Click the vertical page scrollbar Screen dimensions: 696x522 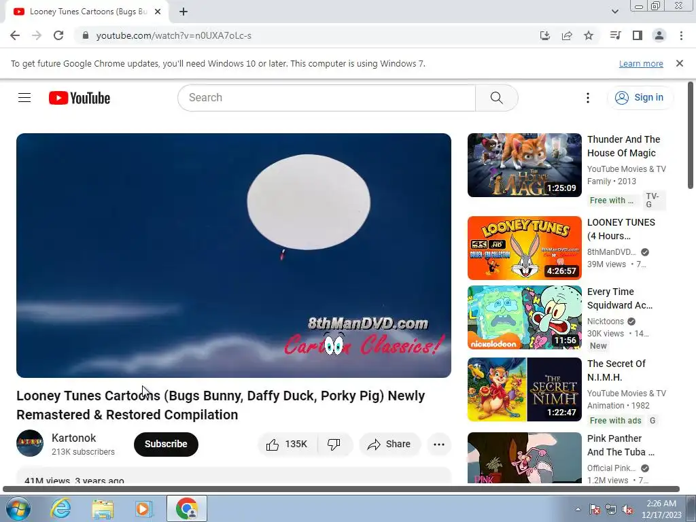tap(691, 135)
